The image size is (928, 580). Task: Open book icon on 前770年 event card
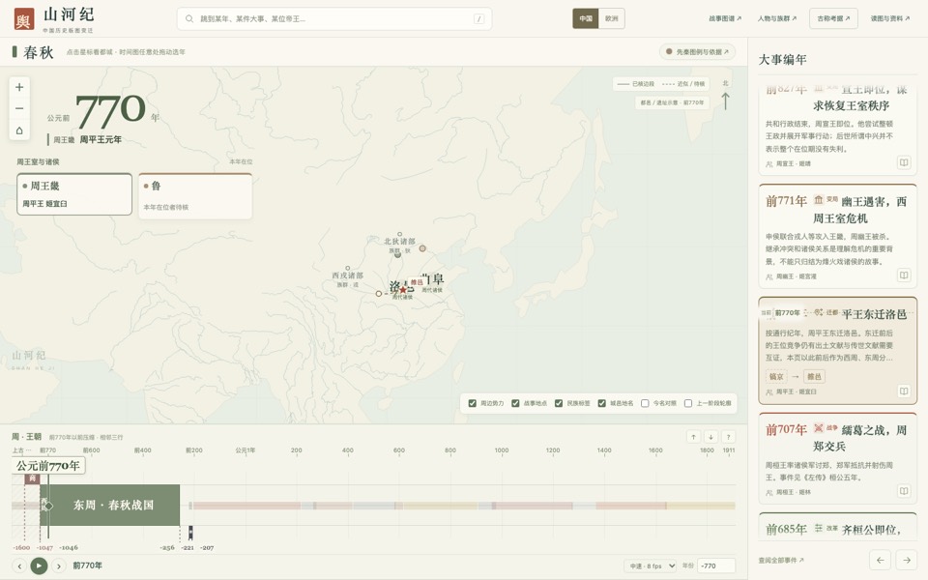(x=904, y=391)
